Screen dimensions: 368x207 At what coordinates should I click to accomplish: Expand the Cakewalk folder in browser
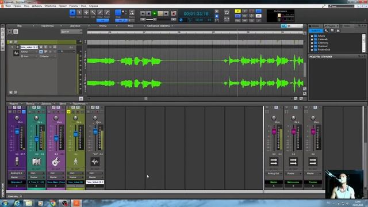click(312, 40)
